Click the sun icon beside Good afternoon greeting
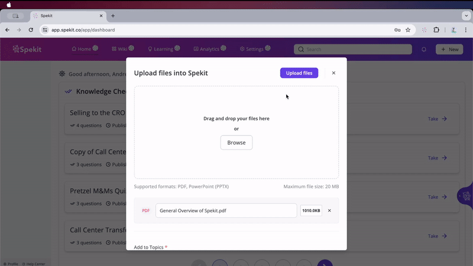This screenshot has height=266, width=473. (x=62, y=73)
